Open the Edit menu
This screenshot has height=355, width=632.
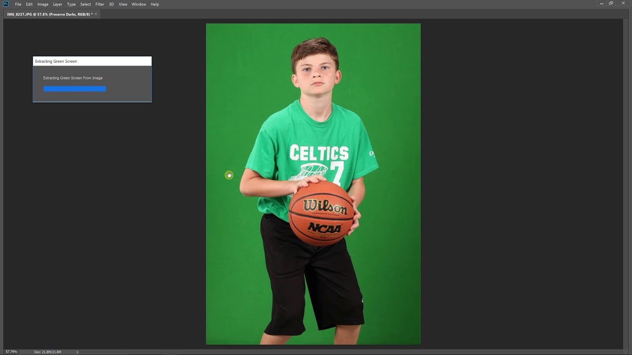click(x=29, y=4)
